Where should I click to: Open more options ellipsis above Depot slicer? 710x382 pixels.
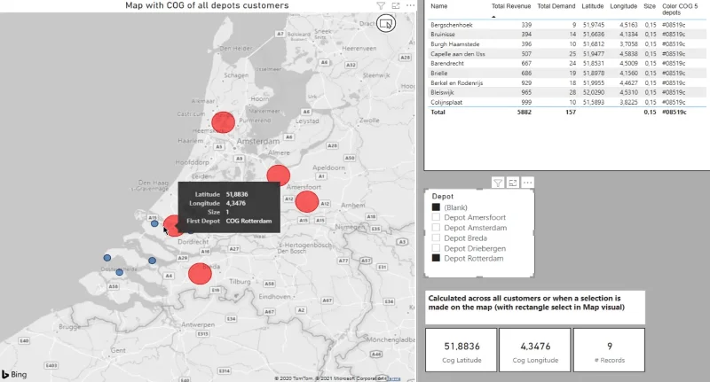527,183
